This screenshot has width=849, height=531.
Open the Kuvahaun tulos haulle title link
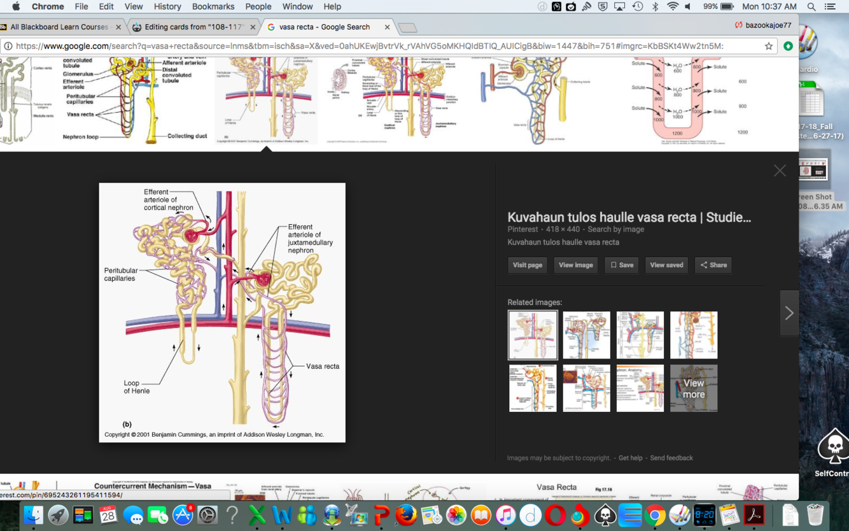click(x=629, y=217)
